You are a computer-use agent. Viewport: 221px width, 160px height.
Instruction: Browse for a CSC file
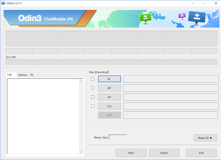109,106
